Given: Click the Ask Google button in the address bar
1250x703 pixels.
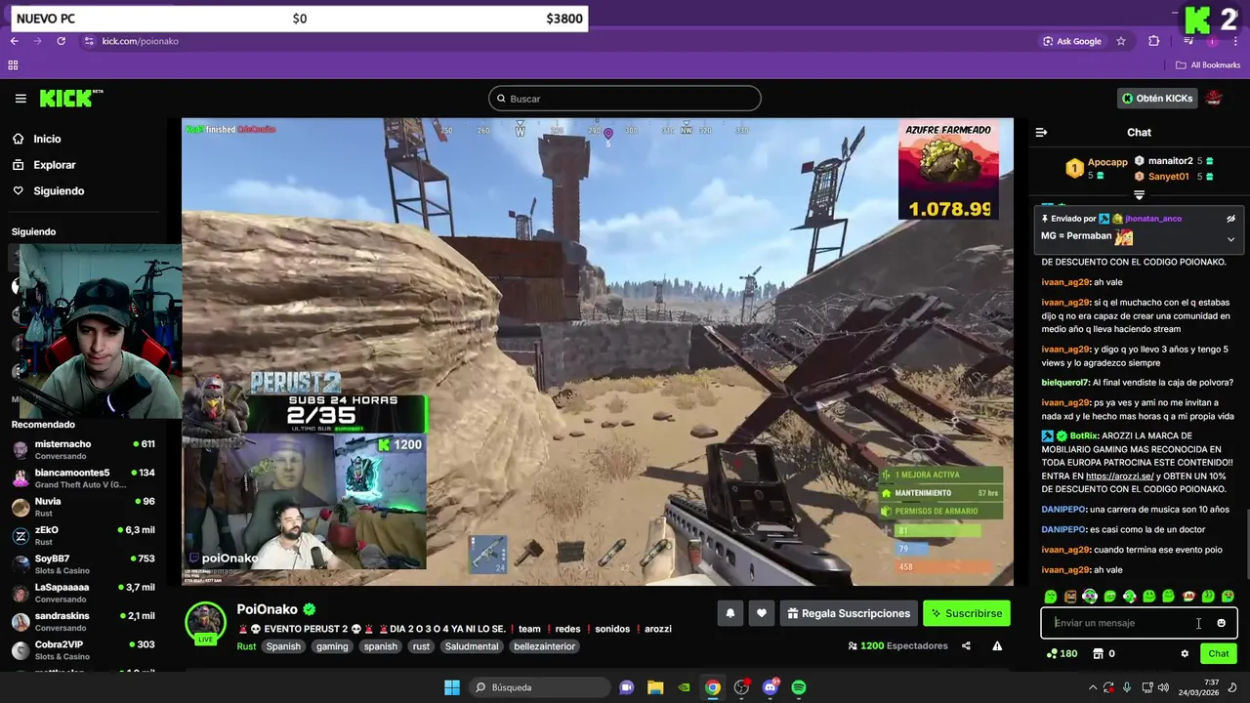Looking at the screenshot, I should tap(1072, 41).
